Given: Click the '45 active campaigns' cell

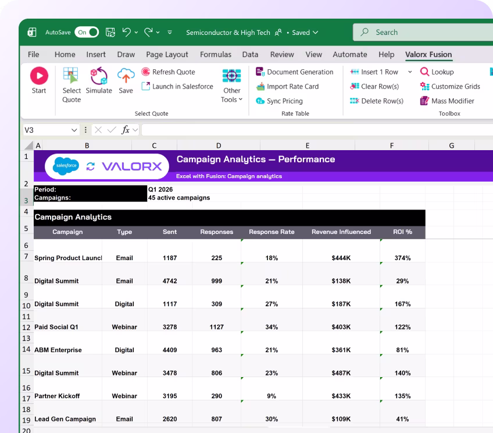Looking at the screenshot, I should click(179, 198).
